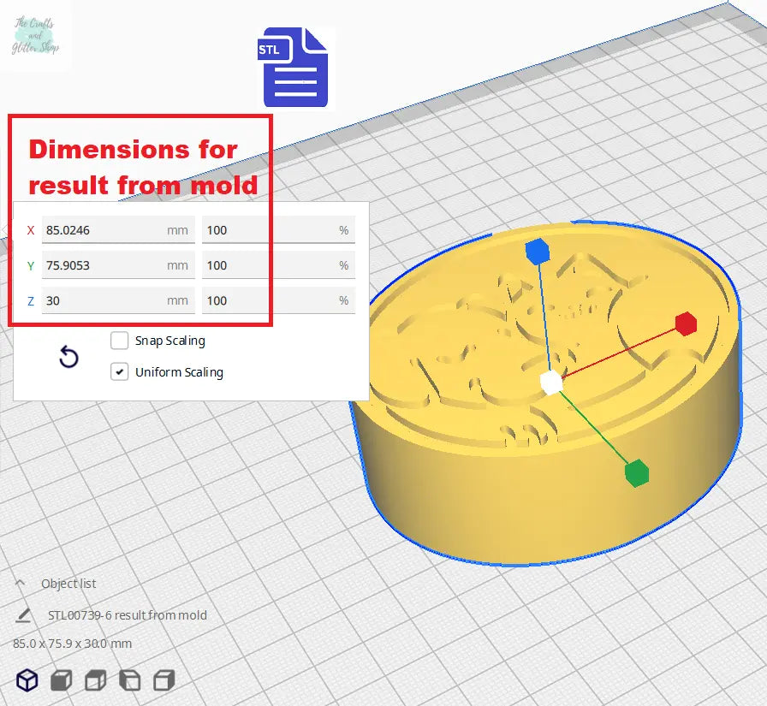
Task: Click the reset scale arrow icon
Action: [x=68, y=357]
